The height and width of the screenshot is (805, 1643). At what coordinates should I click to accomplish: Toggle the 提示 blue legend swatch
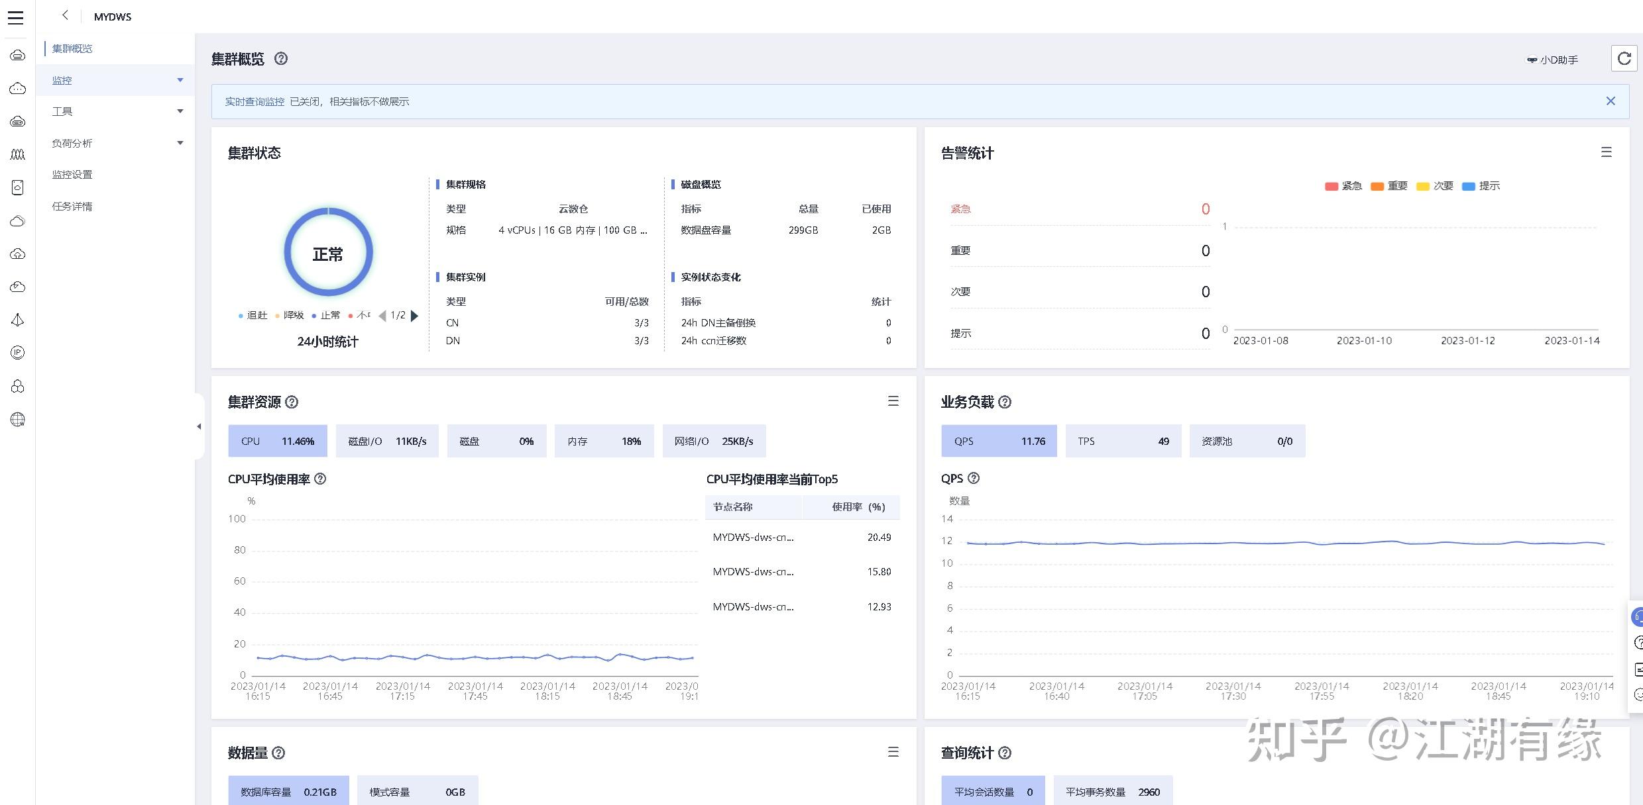1469,186
